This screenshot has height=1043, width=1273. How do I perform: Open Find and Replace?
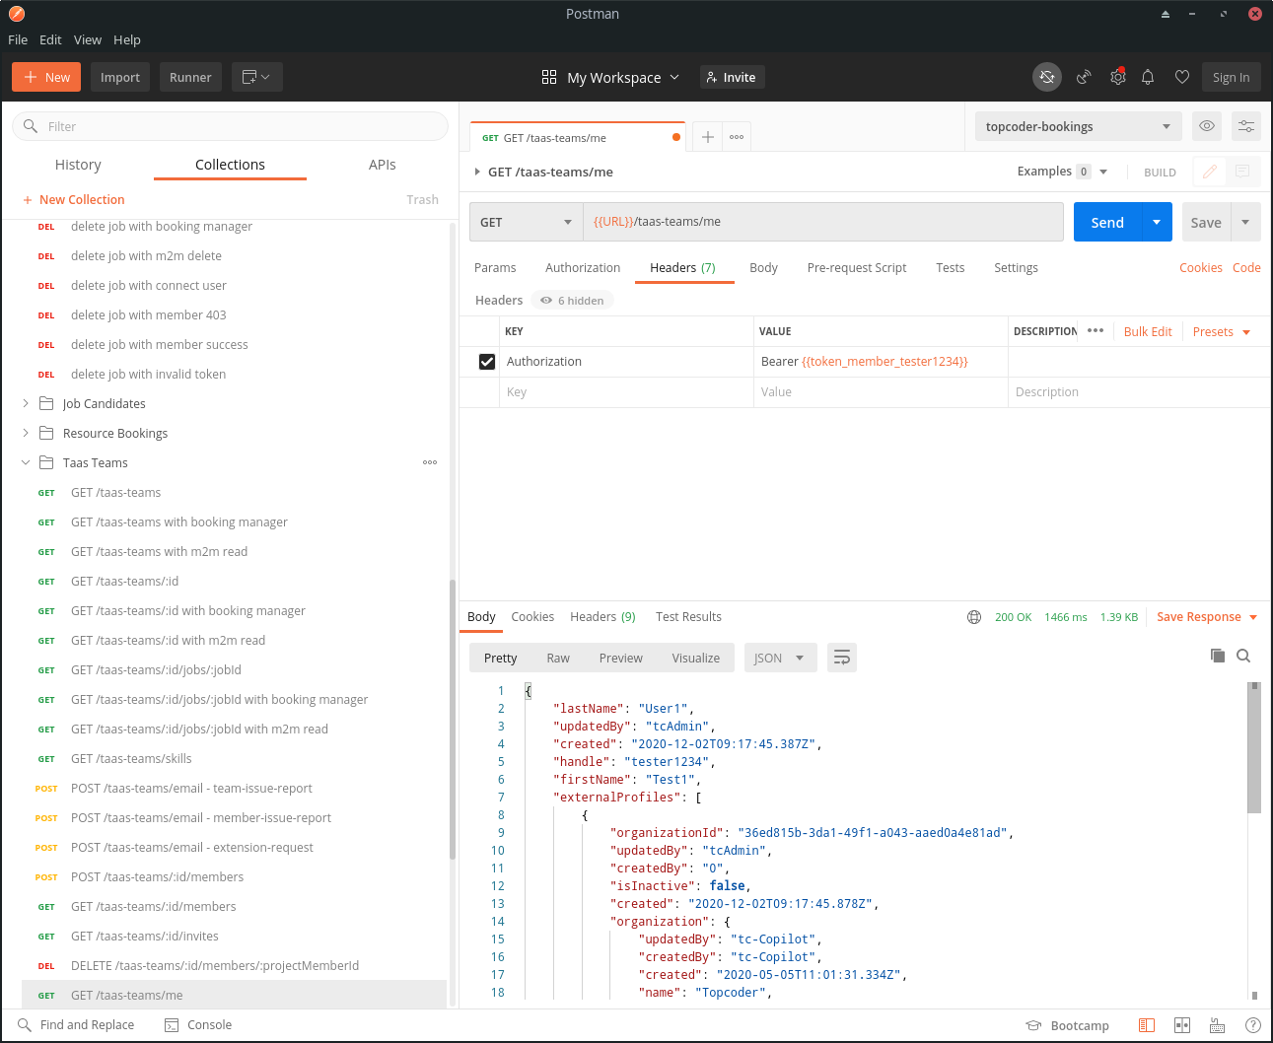point(76,1025)
